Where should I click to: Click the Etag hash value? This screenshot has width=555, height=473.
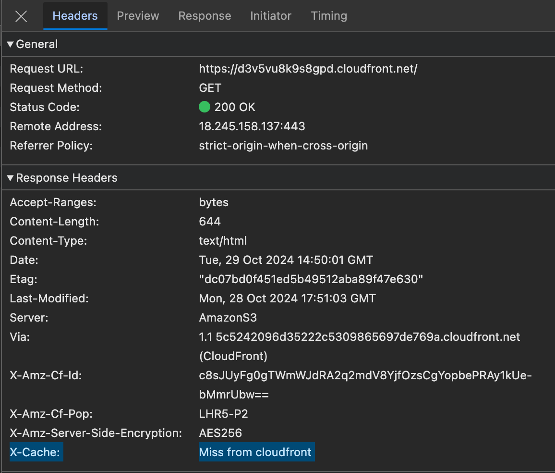(x=311, y=279)
